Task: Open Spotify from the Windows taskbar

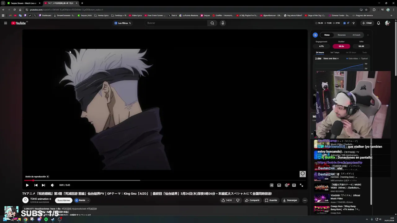Action: click(46, 219)
